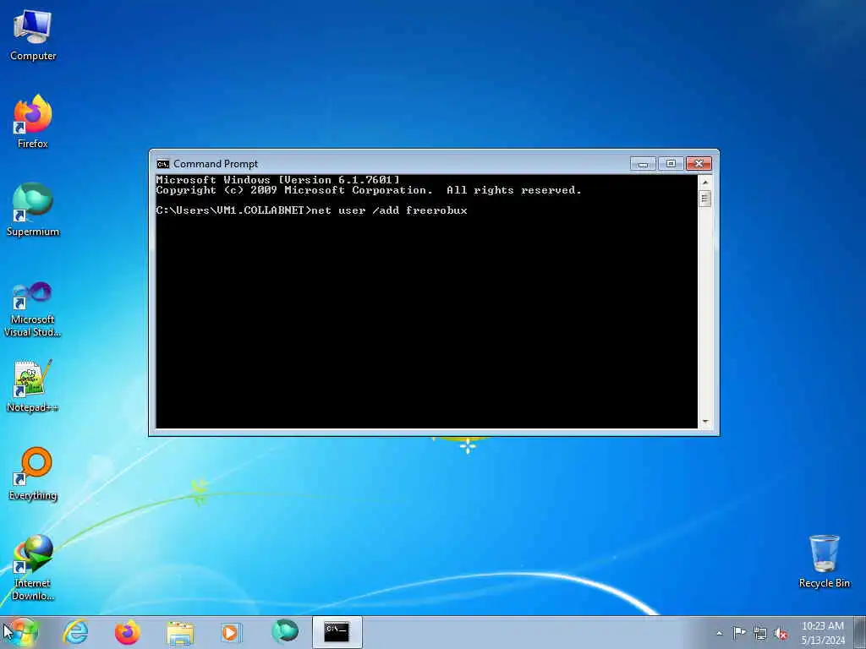Image resolution: width=866 pixels, height=649 pixels.
Task: Click the muted volume tray icon
Action: pos(781,633)
